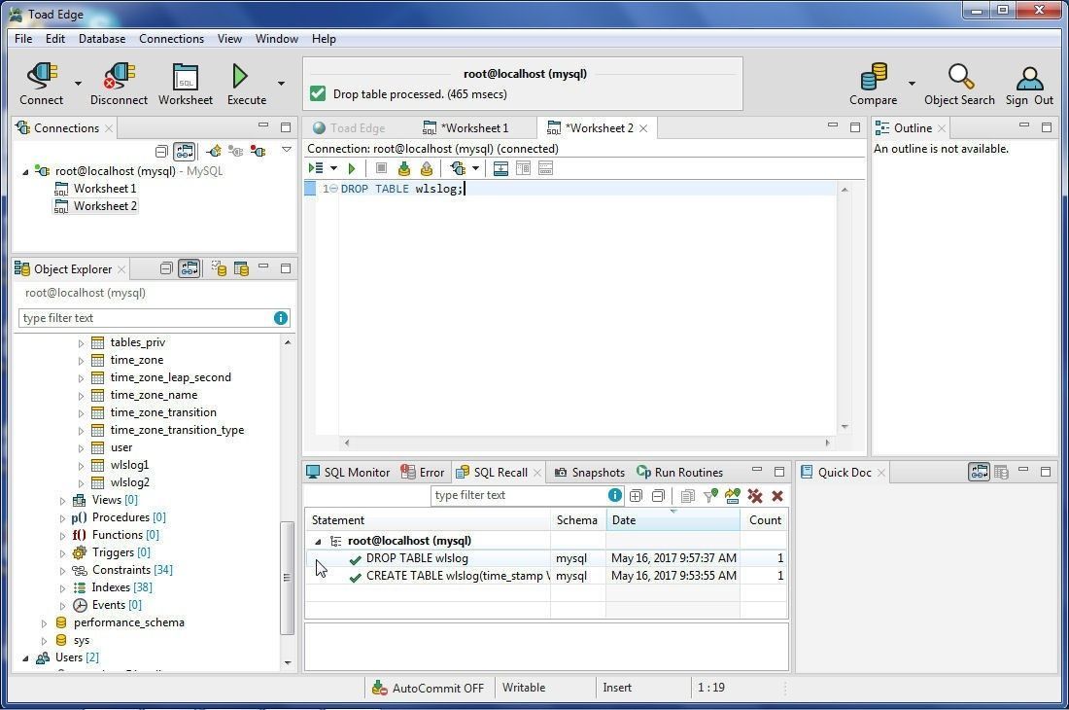Click the SQL Recall filter text field
1069x710 pixels.
click(519, 495)
